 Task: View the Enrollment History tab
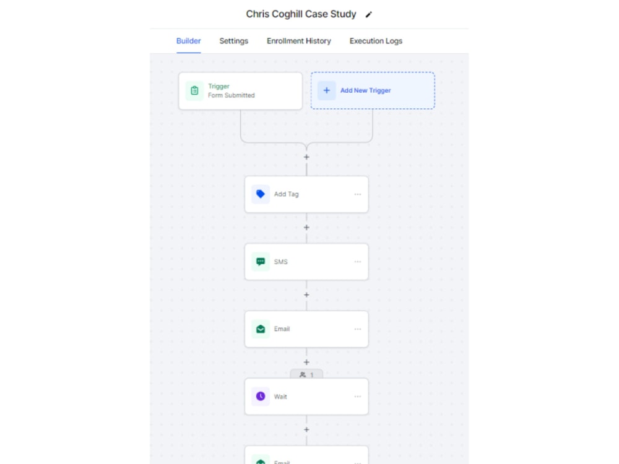(x=298, y=41)
